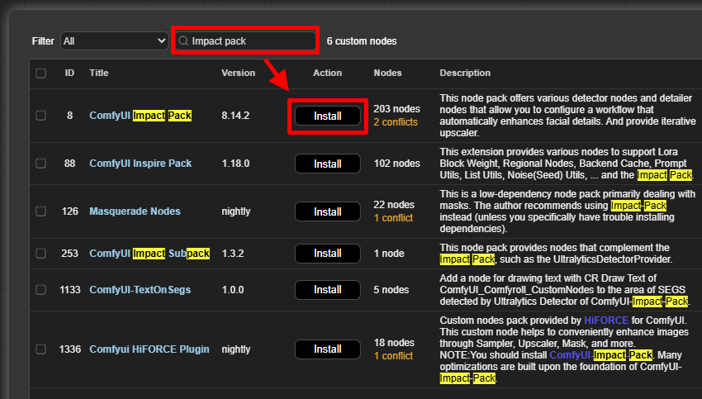Open the Masquerade Nodes title link
This screenshot has height=399, width=702.
(x=135, y=211)
